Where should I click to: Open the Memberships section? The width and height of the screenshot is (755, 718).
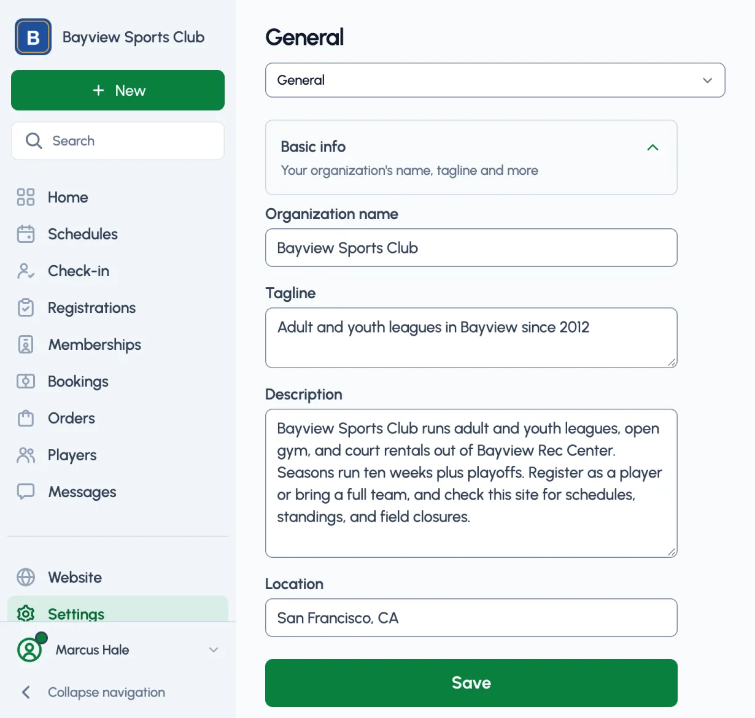coord(118,344)
